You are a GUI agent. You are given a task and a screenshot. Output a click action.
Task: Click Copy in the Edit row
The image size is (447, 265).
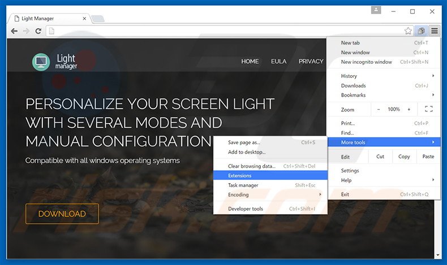403,157
